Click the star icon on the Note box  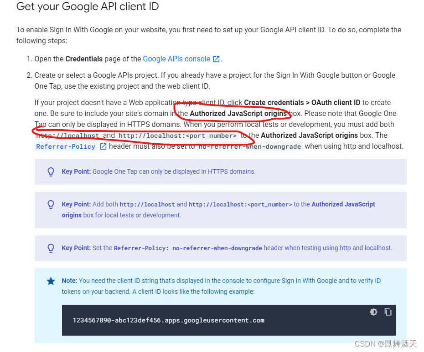click(x=51, y=281)
